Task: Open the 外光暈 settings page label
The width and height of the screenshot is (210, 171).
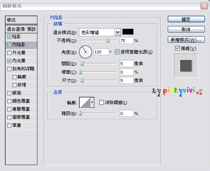Action: 19,53
